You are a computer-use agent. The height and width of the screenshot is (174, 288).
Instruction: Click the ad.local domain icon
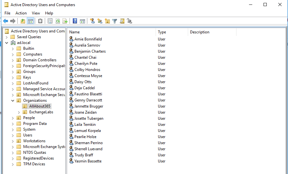point(13,43)
